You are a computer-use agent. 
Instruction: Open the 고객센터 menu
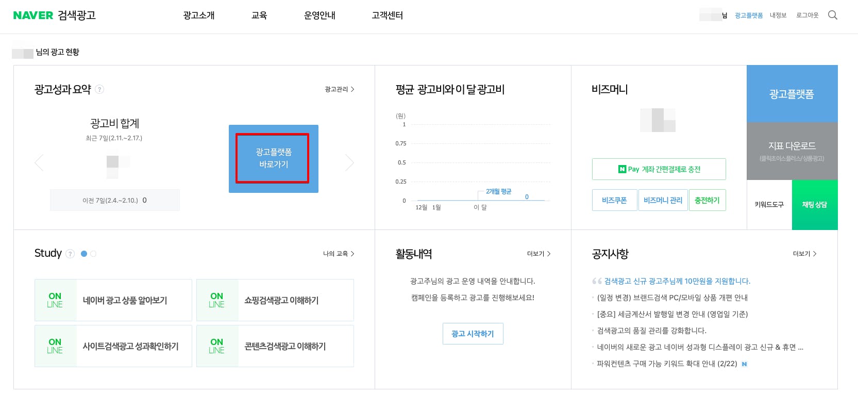(388, 15)
